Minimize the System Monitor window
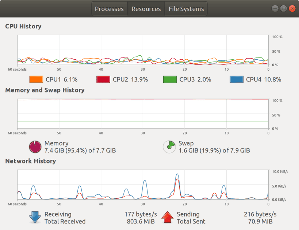Screen dimensions: 299x230 (x=275, y=8)
